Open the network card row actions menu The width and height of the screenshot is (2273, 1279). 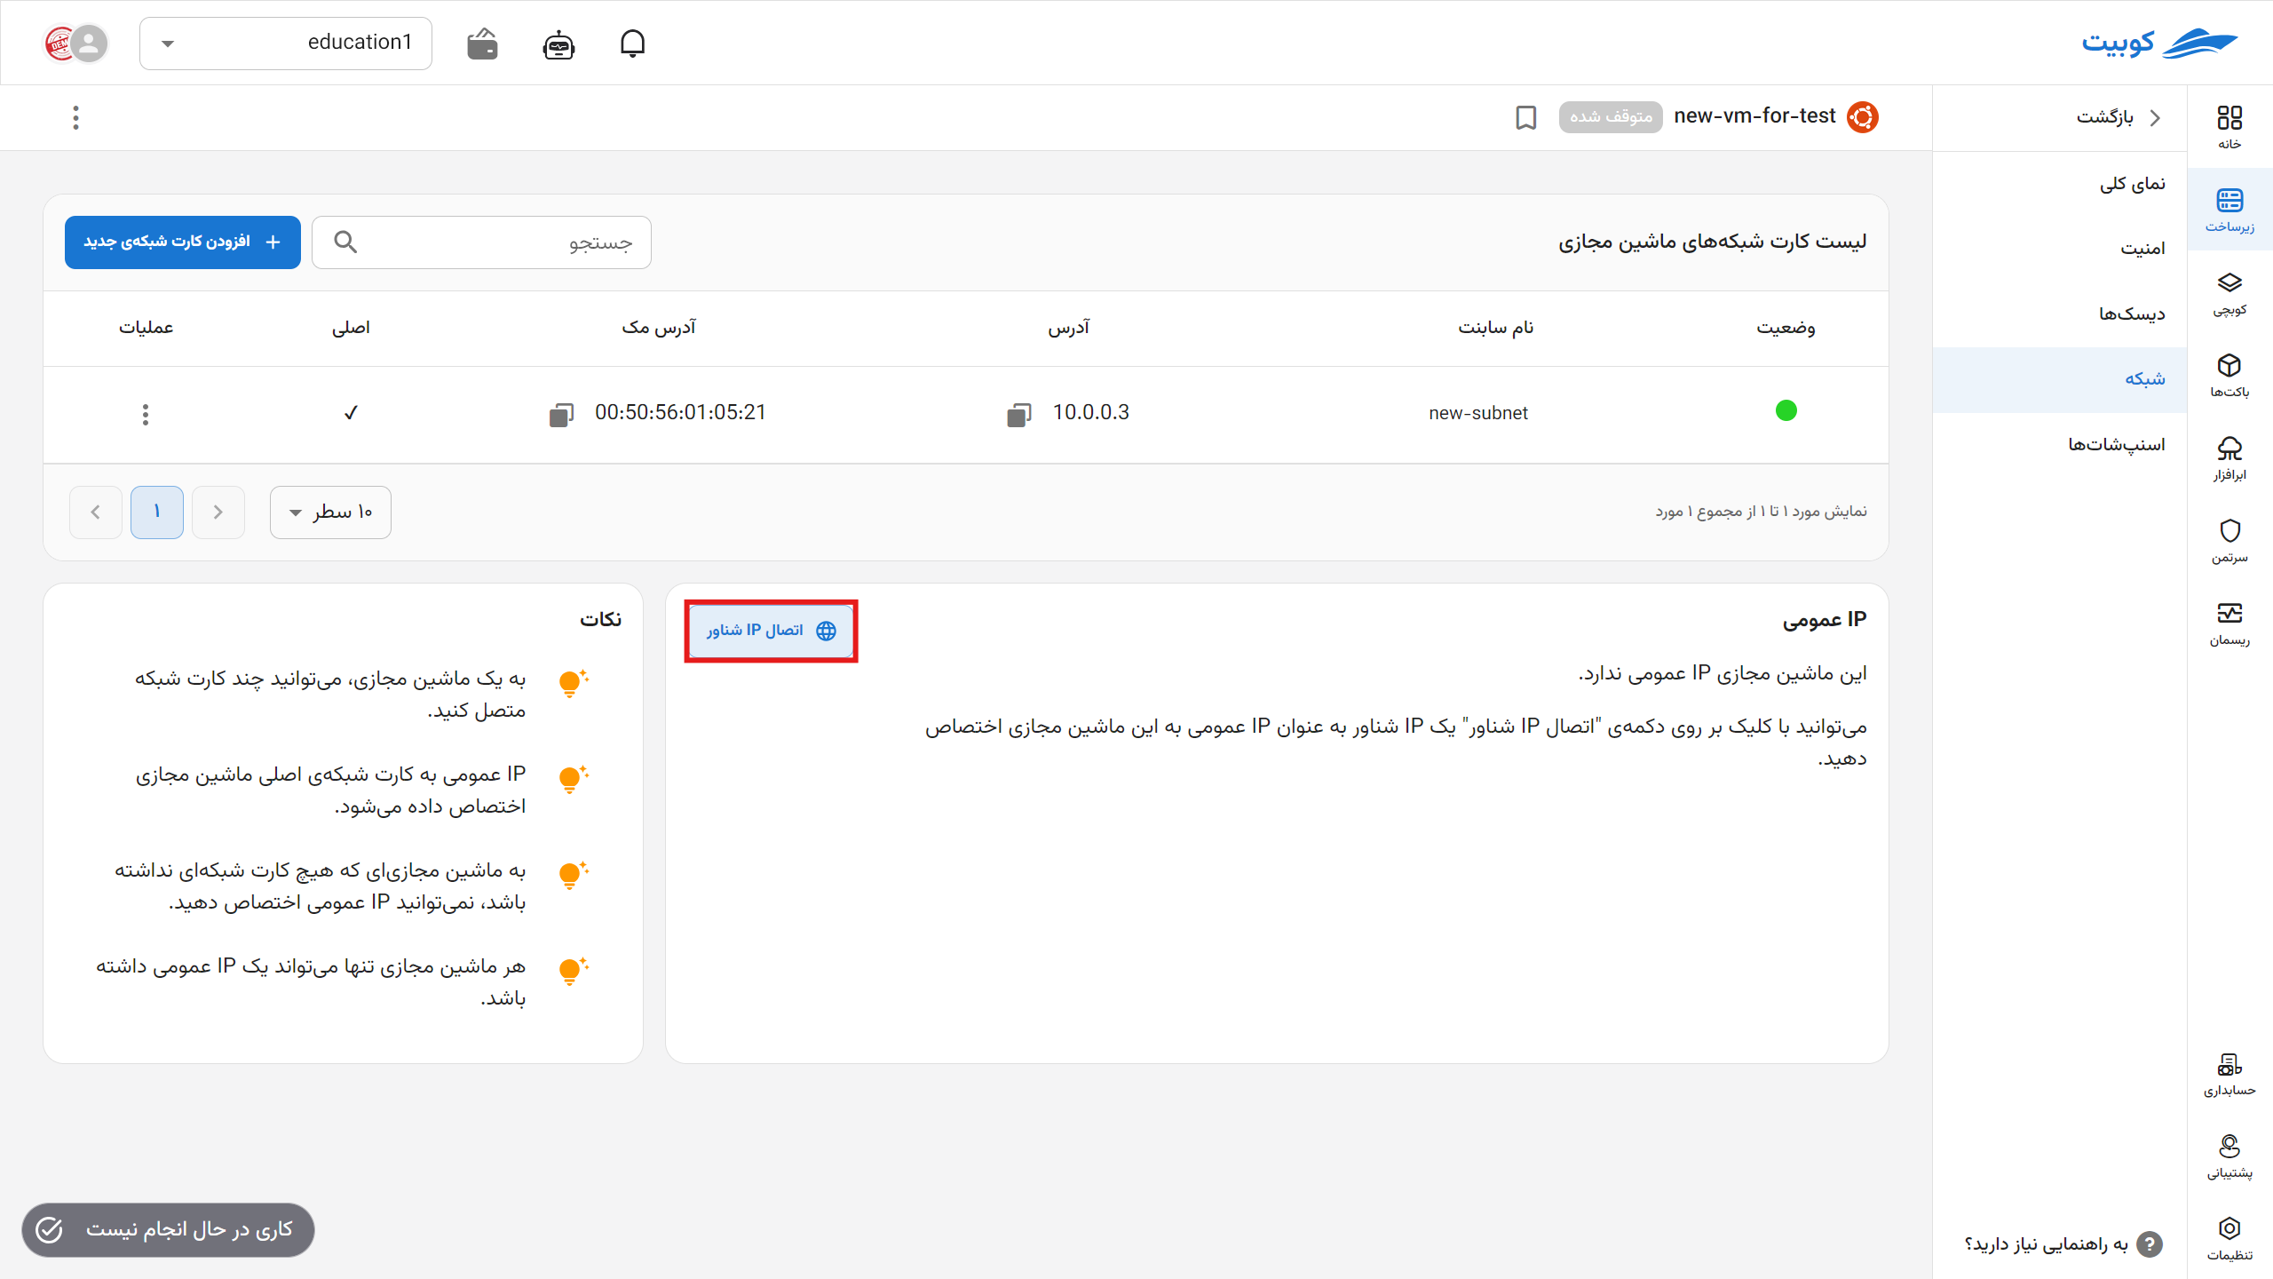coord(145,414)
